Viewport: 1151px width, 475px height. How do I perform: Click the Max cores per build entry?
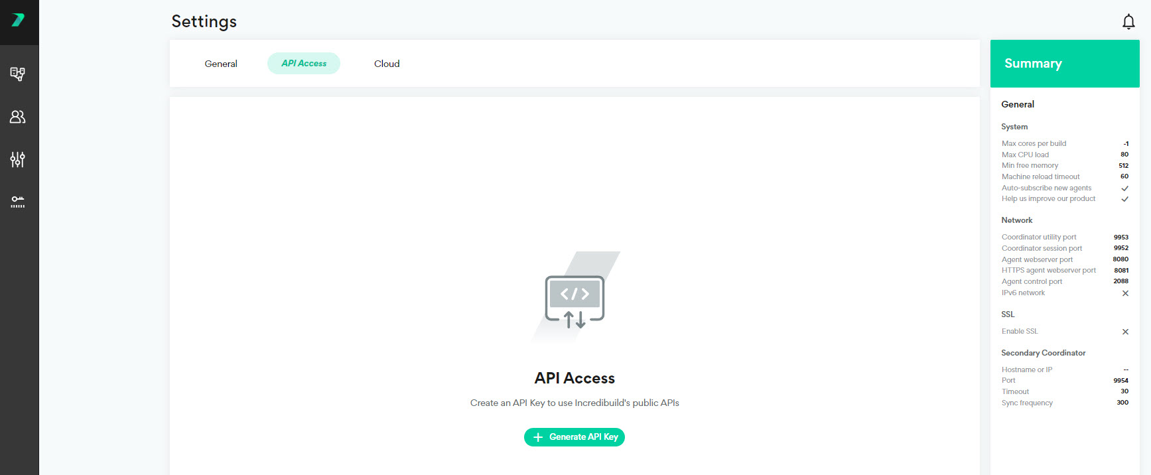(1034, 143)
